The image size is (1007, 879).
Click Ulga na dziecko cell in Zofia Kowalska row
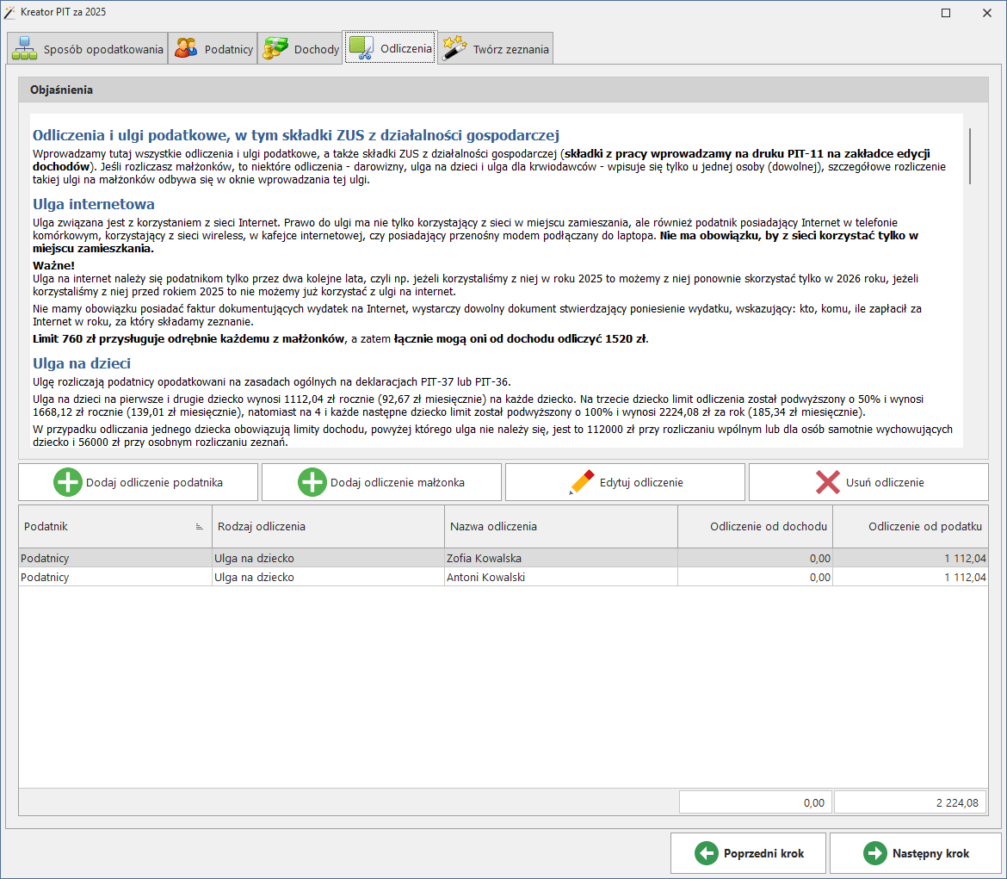point(328,558)
